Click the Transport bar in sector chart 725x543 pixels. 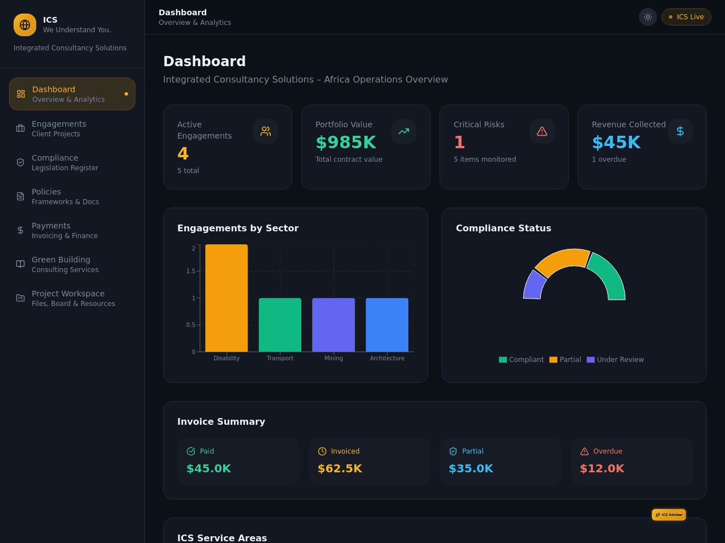pyautogui.click(x=280, y=325)
